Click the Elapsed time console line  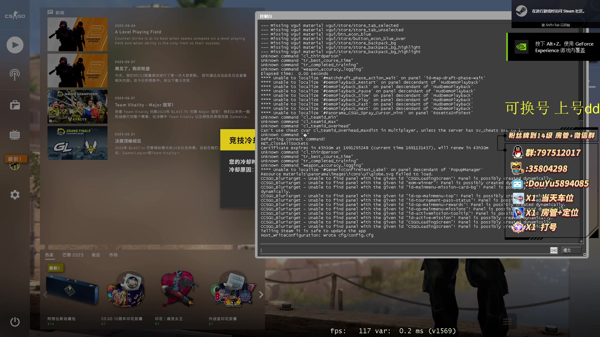294,74
